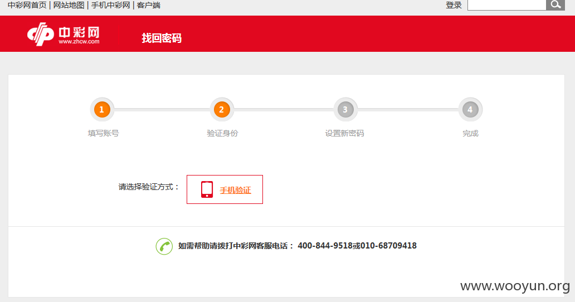Click the red mobile phone icon
Image resolution: width=575 pixels, height=302 pixels.
(x=207, y=189)
